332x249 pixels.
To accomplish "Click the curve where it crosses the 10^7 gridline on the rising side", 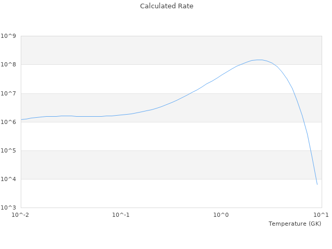I will pos(190,93).
